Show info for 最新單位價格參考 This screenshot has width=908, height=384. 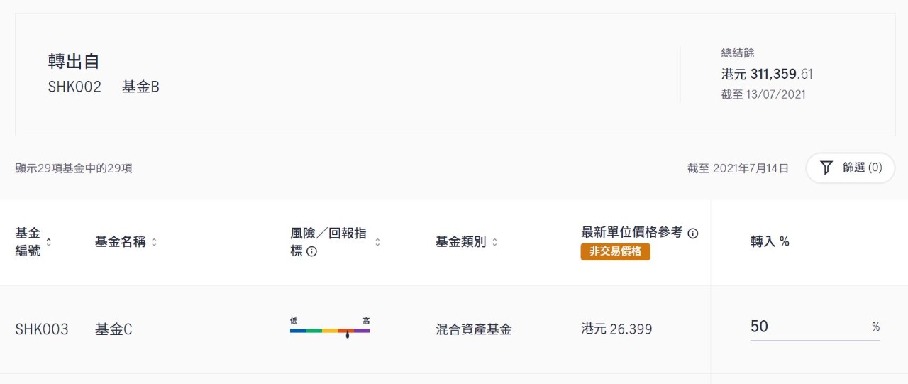[693, 233]
